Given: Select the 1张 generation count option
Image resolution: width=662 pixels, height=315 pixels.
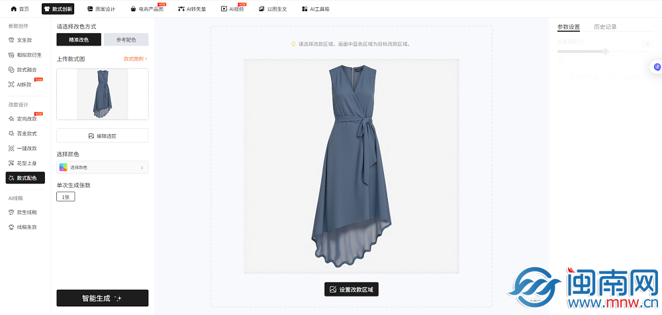Looking at the screenshot, I should coord(66,197).
